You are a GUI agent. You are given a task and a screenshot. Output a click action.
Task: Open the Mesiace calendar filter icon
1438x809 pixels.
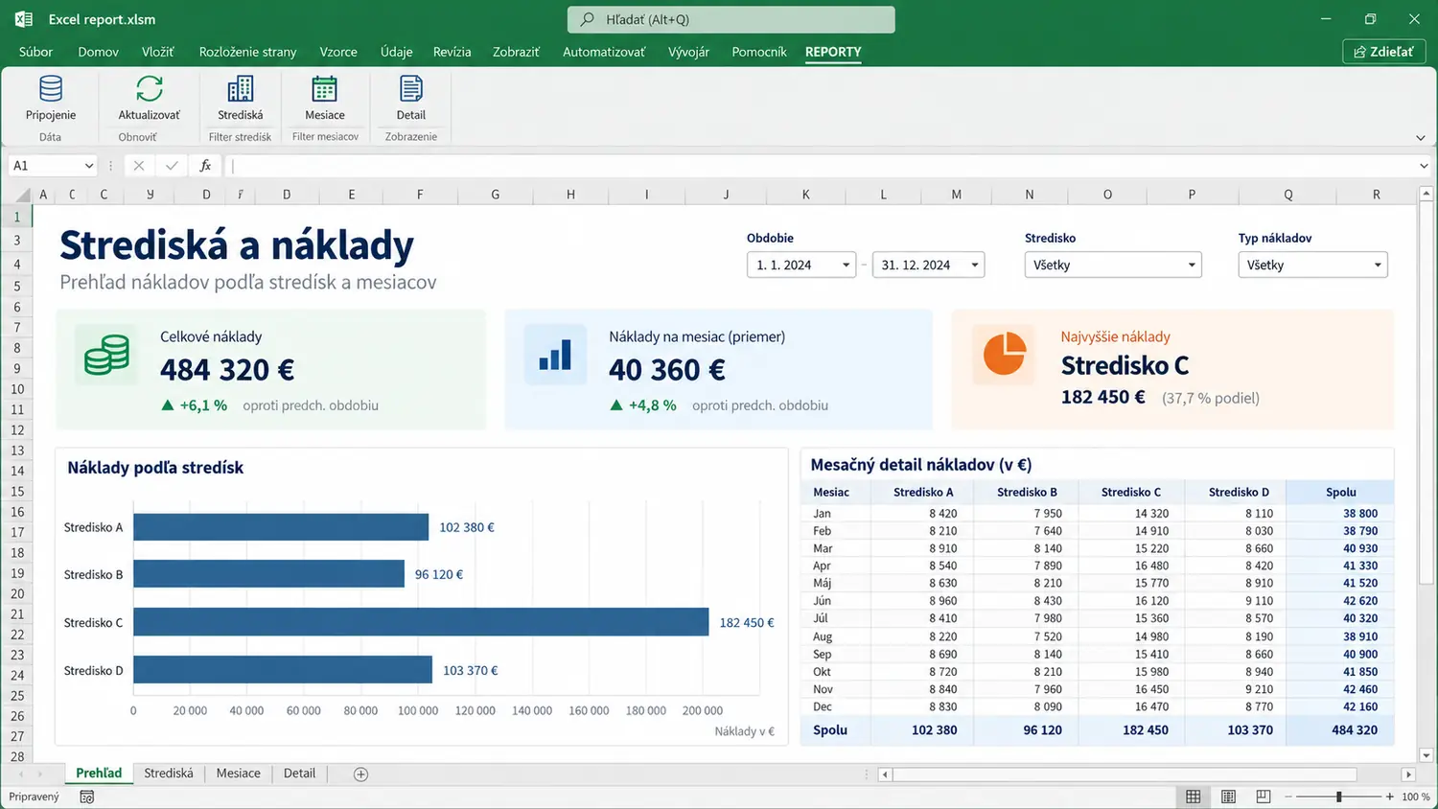click(x=325, y=89)
